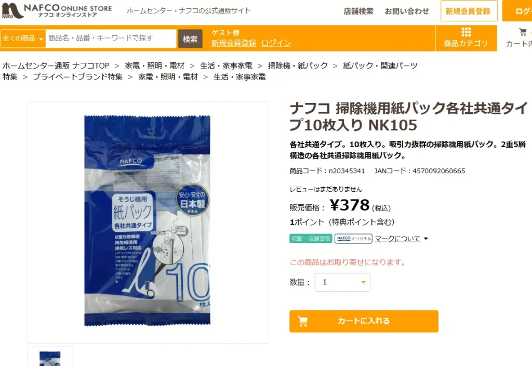Screen dimensions: 532x366
Task: Go to 掃除機・紙パック breadcrumb
Action: pyautogui.click(x=298, y=66)
